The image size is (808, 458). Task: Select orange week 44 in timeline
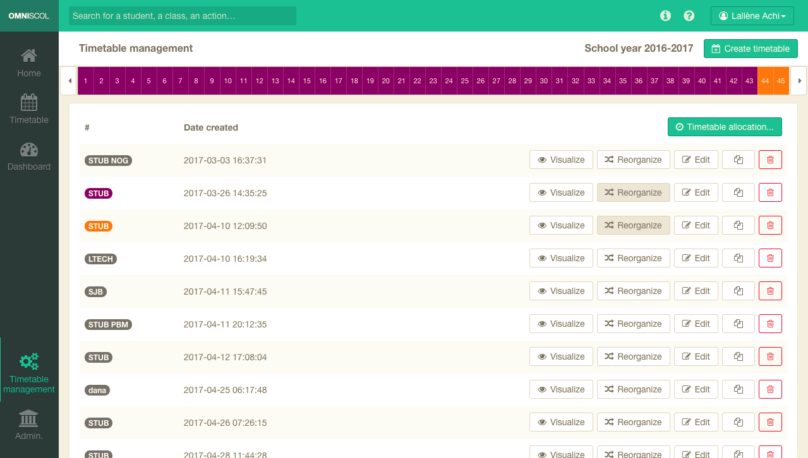[x=765, y=81]
